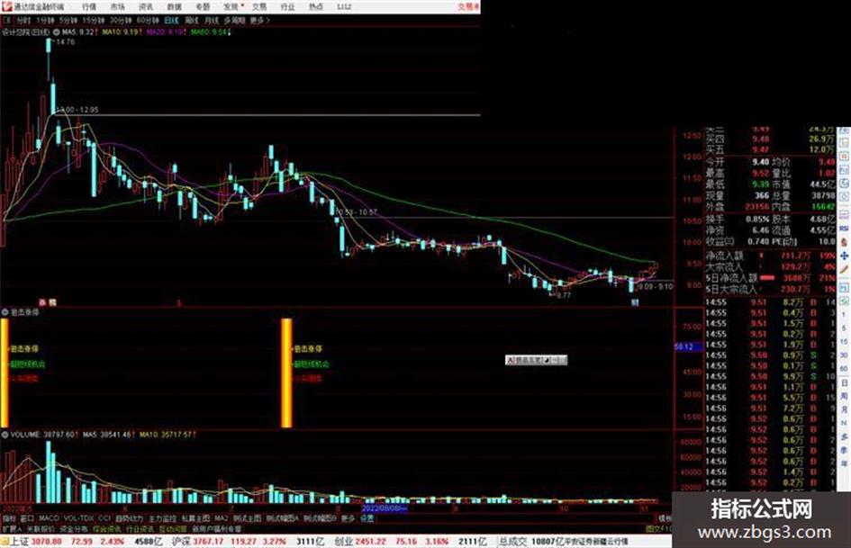Select the 周线 weekly period
The image size is (851, 548).
click(x=192, y=20)
